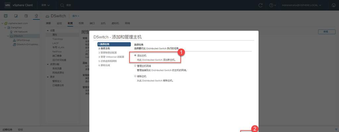Click the VMware vm logo

tap(7, 5)
